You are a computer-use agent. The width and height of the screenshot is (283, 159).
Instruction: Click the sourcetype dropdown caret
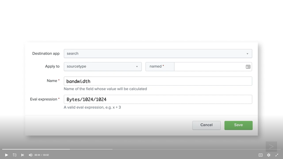137,67
